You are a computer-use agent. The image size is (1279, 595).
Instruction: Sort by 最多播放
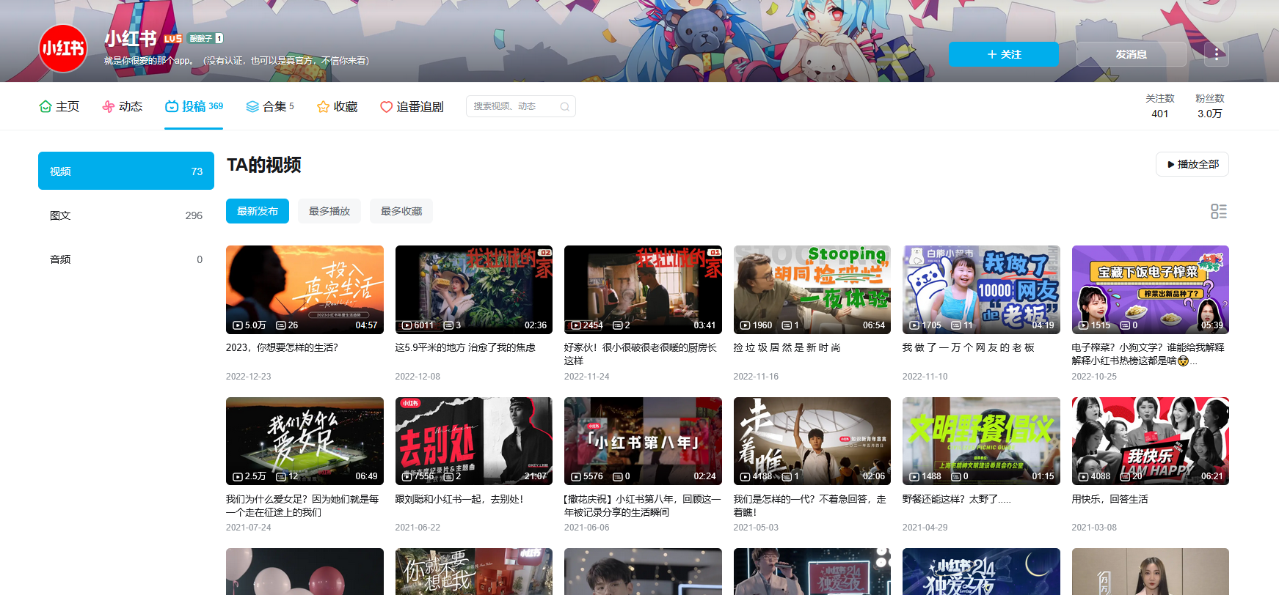click(329, 211)
